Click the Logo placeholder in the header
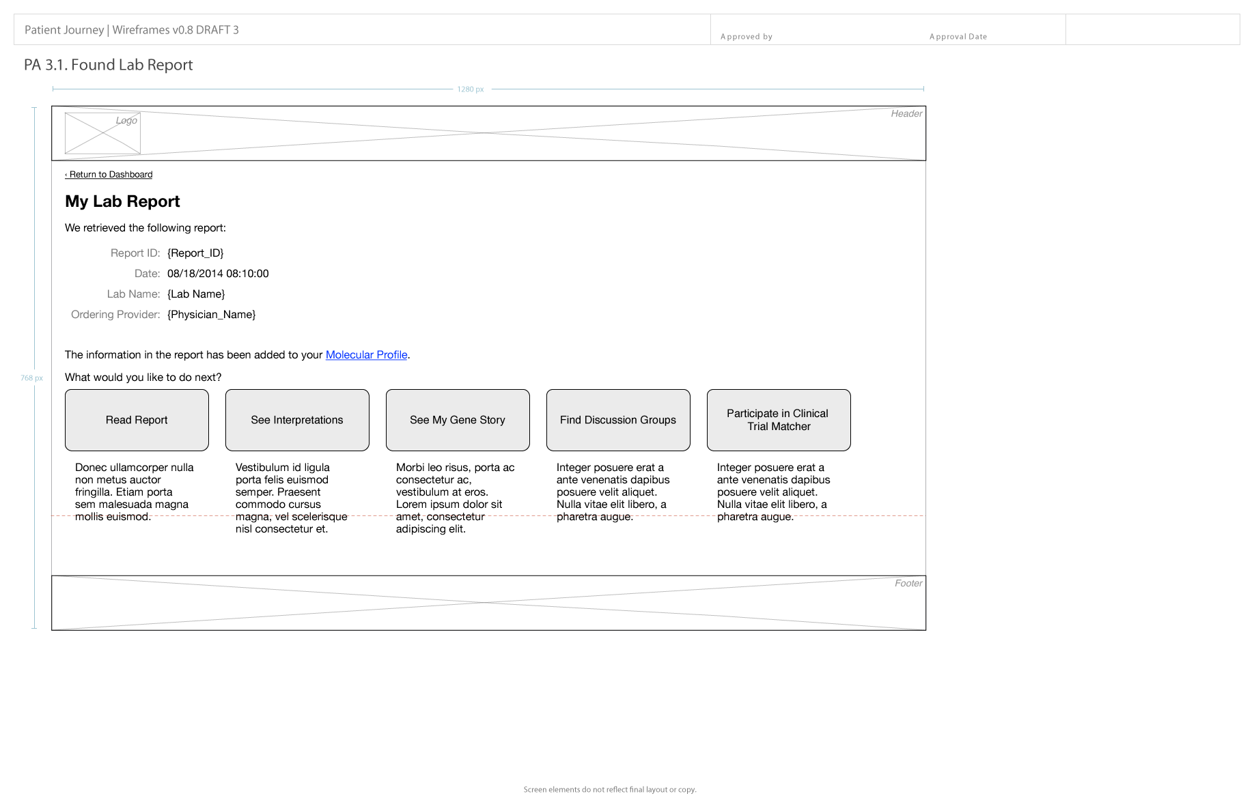Image resolution: width=1254 pixels, height=811 pixels. coord(102,133)
